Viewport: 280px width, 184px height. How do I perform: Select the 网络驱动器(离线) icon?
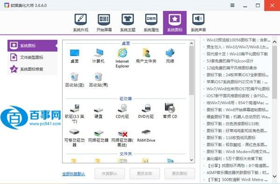coord(122,138)
